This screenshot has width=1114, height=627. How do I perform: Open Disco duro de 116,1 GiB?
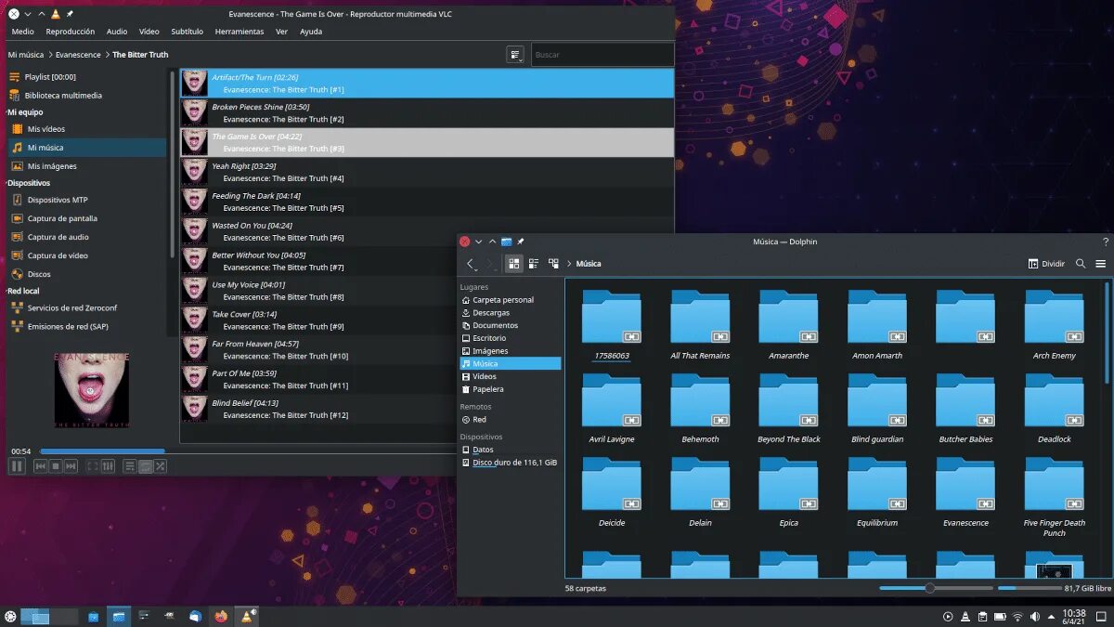click(510, 463)
